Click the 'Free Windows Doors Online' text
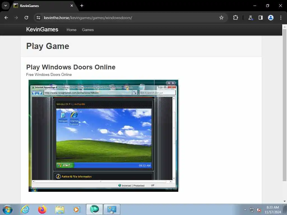This screenshot has height=215, width=287. (49, 74)
